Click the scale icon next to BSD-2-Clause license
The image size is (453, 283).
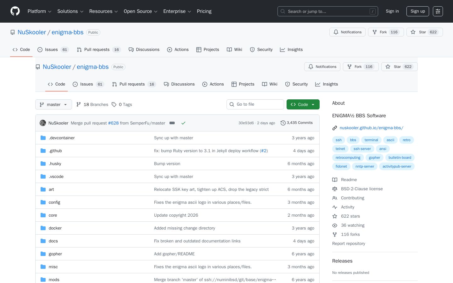point(335,189)
